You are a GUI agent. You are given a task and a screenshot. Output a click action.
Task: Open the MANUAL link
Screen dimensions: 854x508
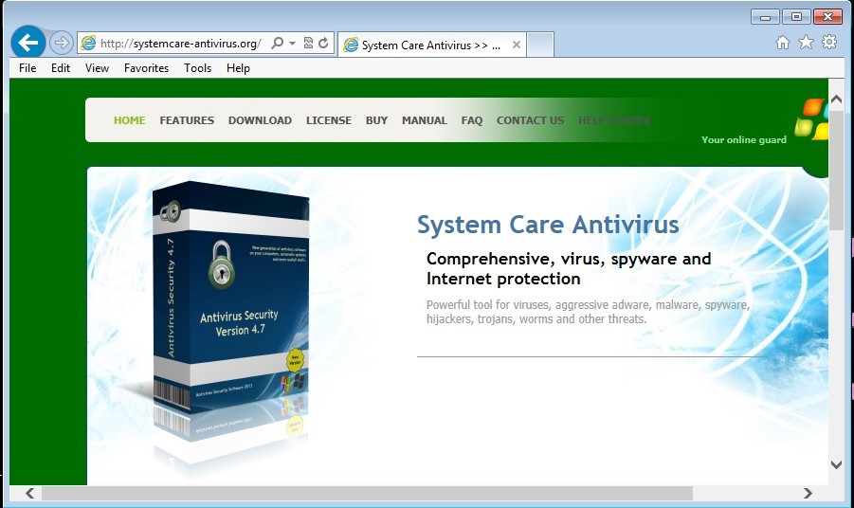tap(425, 120)
